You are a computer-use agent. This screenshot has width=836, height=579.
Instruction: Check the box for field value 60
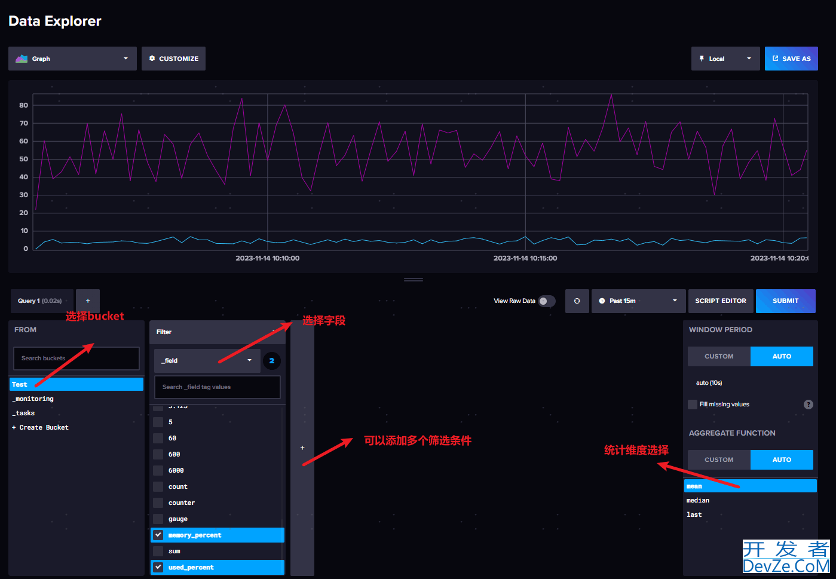tap(158, 438)
